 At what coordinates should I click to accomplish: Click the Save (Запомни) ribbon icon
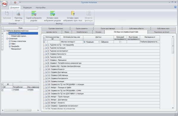click(7, 14)
